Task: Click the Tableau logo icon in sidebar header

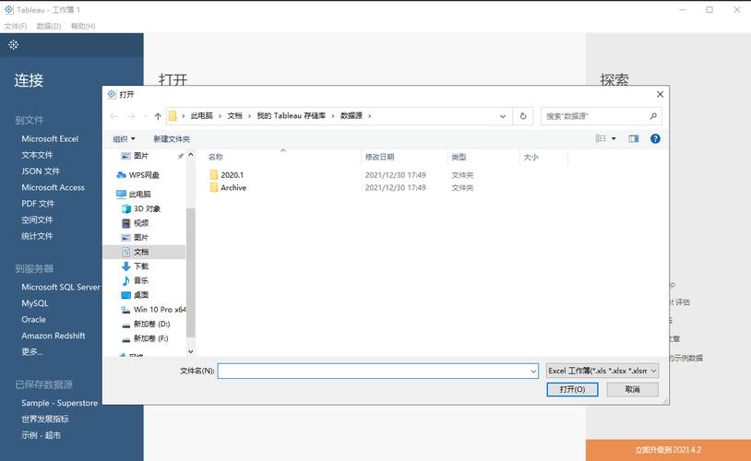Action: tap(14, 44)
